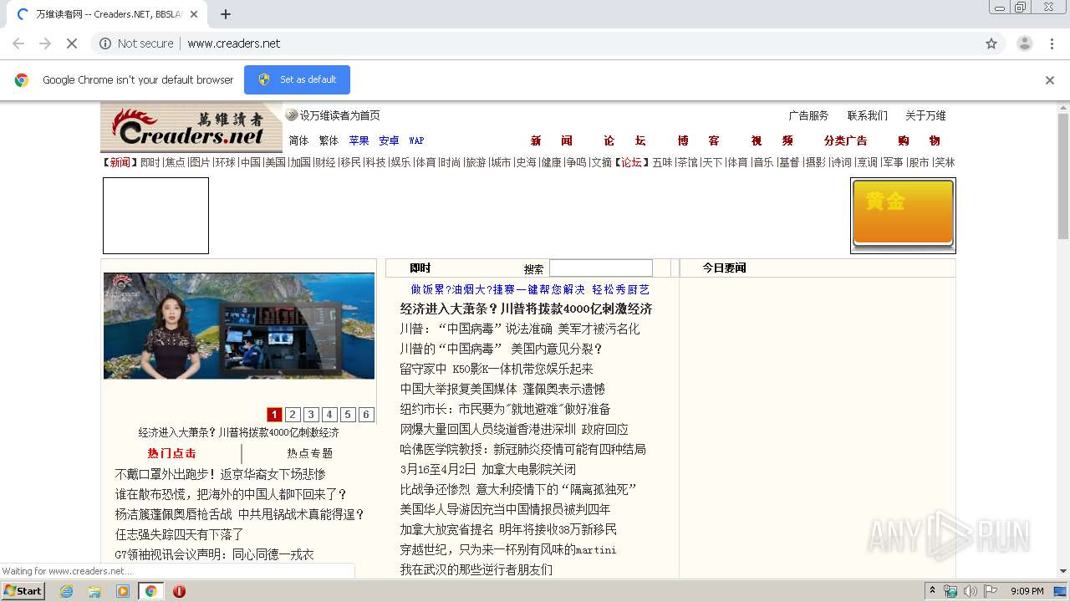
Task: Open the 科技 news category link
Action: tap(375, 162)
